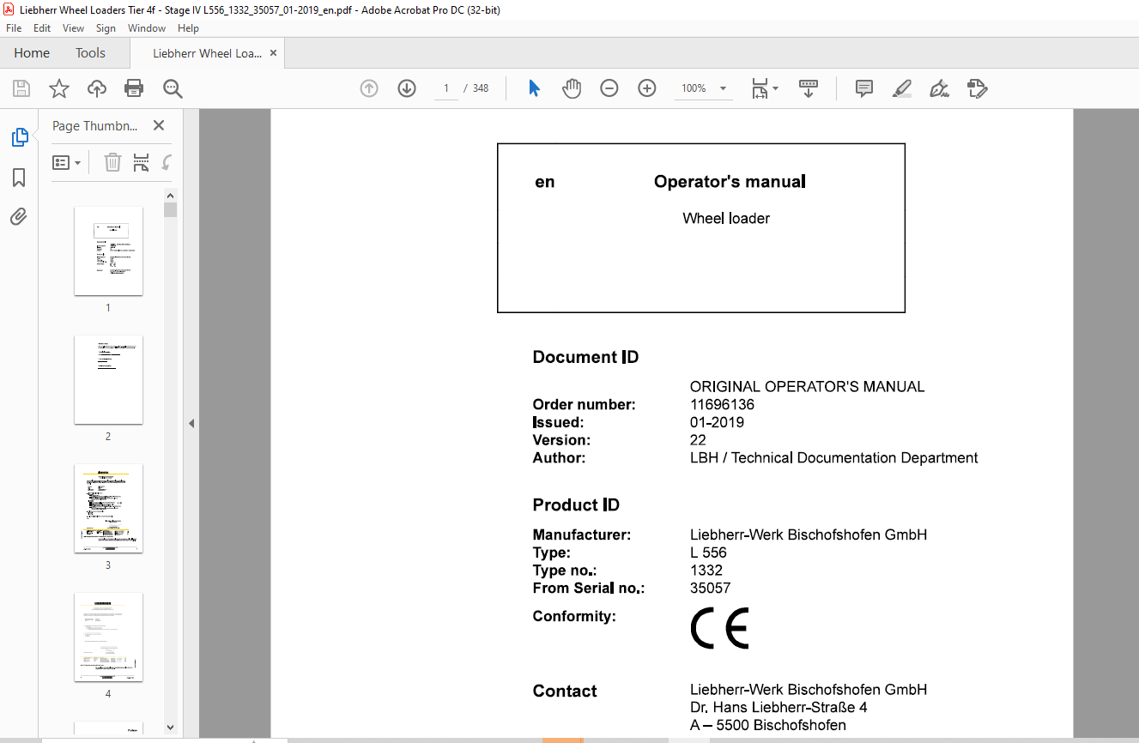Delete selected page trash icon
The width and height of the screenshot is (1139, 743).
tap(112, 162)
